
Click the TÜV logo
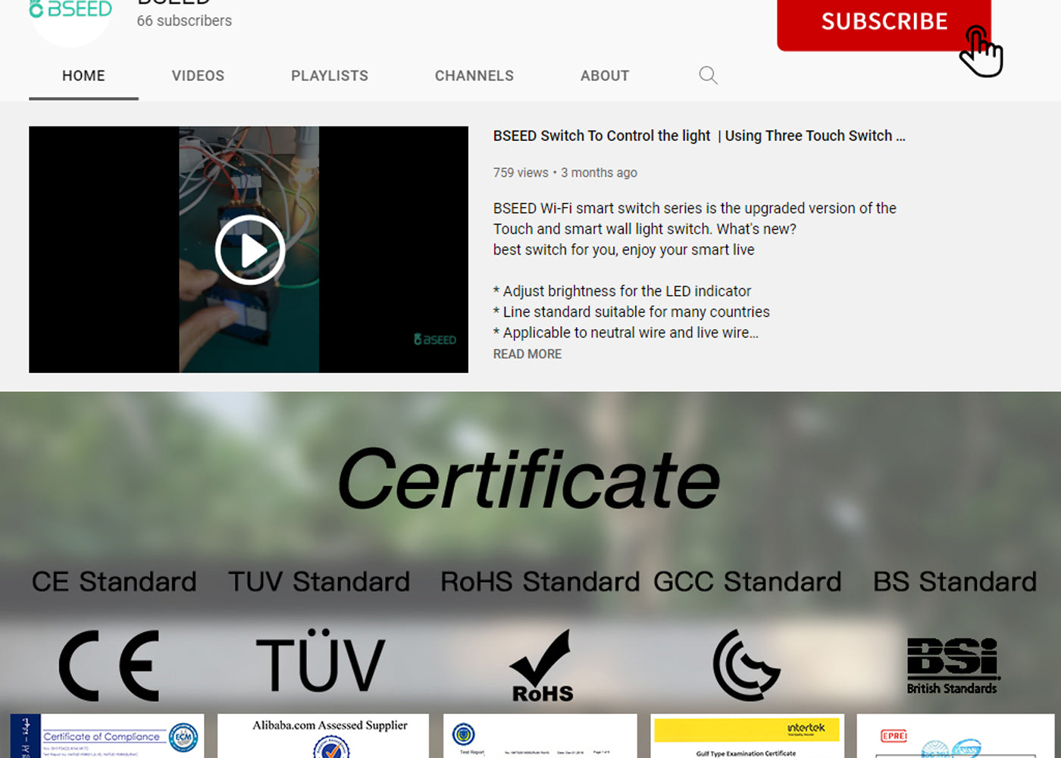click(x=321, y=661)
